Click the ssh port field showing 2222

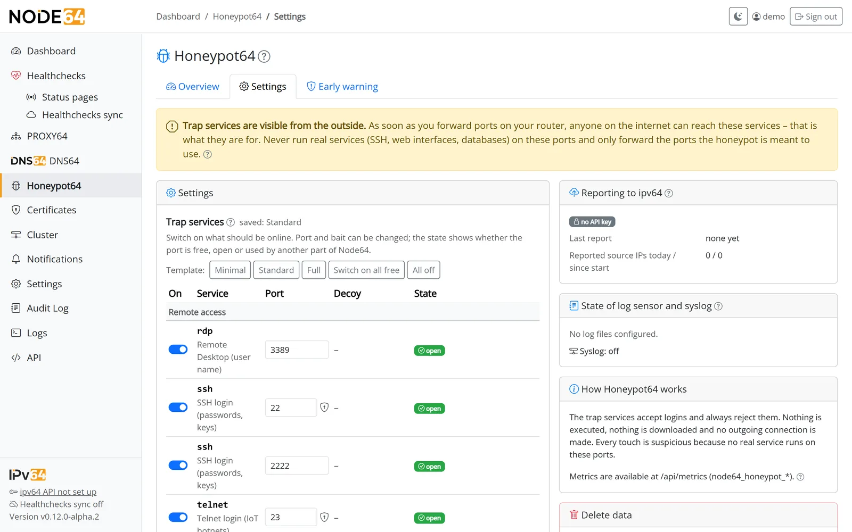297,465
